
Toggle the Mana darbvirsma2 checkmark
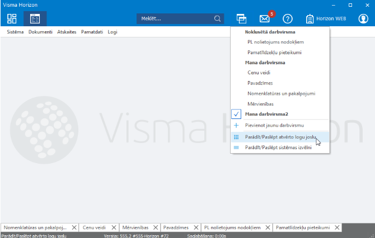click(x=236, y=114)
